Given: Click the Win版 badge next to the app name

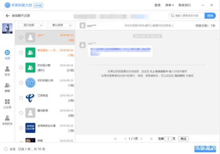Looking at the screenshot, I should [38, 5].
